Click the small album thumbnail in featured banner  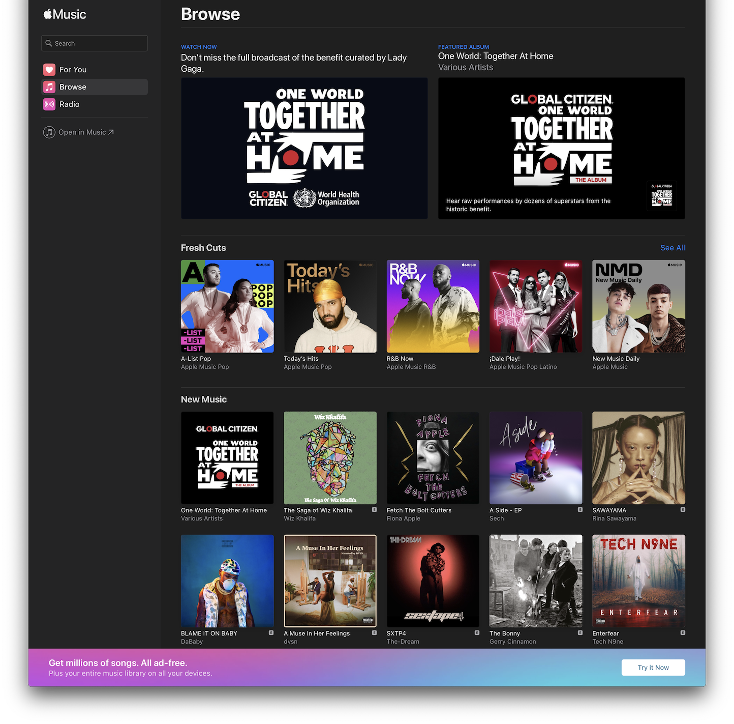click(661, 195)
